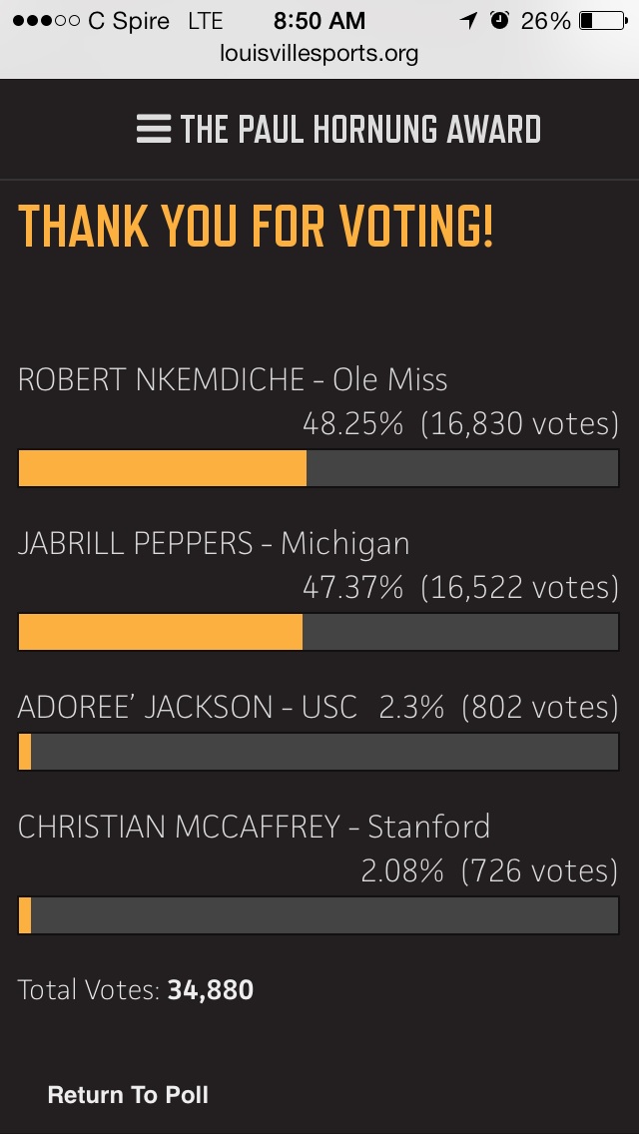Image resolution: width=639 pixels, height=1134 pixels.
Task: Tap the Robert Nkemdiche - Ole Miss label
Action: (233, 379)
